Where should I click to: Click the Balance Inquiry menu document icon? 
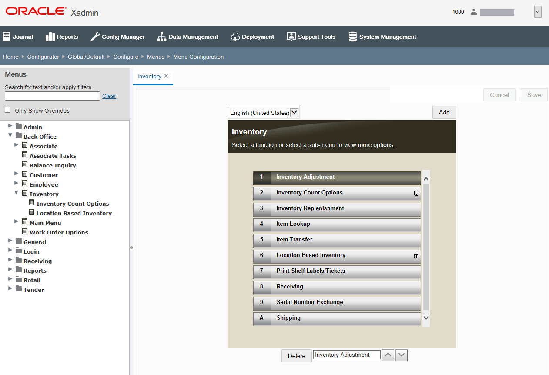tap(25, 165)
